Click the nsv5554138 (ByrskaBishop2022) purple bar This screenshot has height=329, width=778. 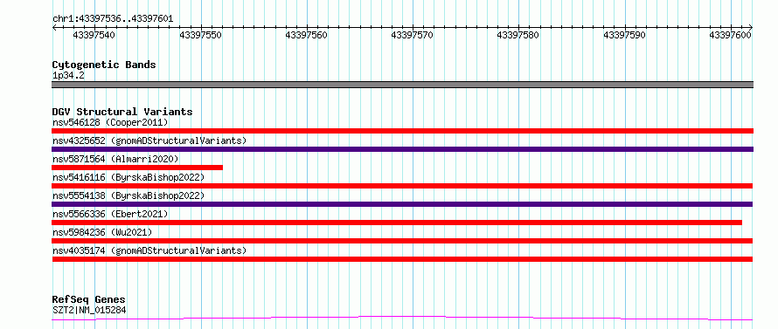tap(402, 204)
